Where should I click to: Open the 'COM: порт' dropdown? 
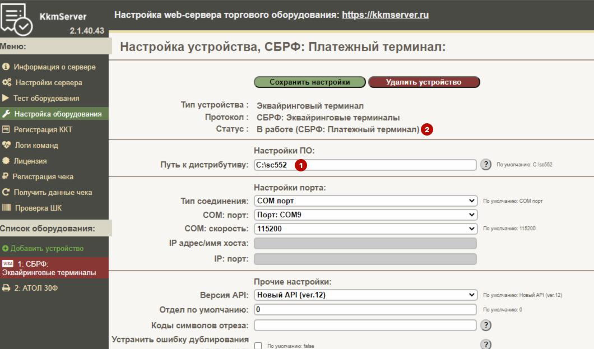point(365,215)
